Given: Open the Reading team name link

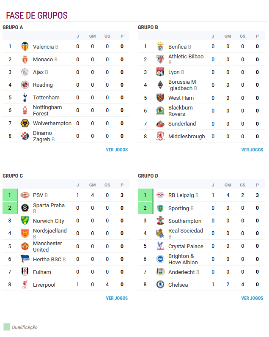Looking at the screenshot, I should [x=43, y=85].
